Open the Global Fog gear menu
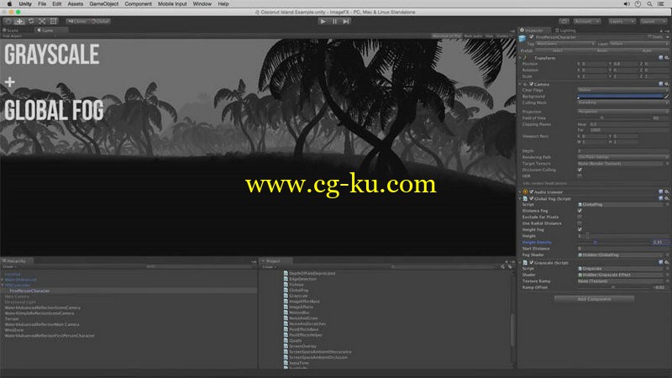The image size is (672, 378). [666, 199]
